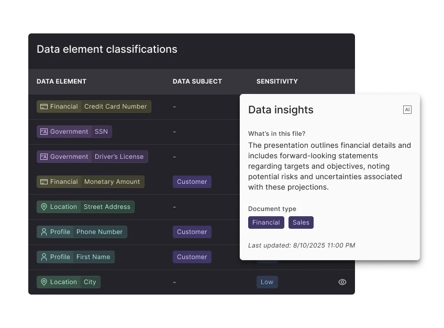Click "What's in this file?" label
Image resolution: width=444 pixels, height=328 pixels.
click(276, 134)
